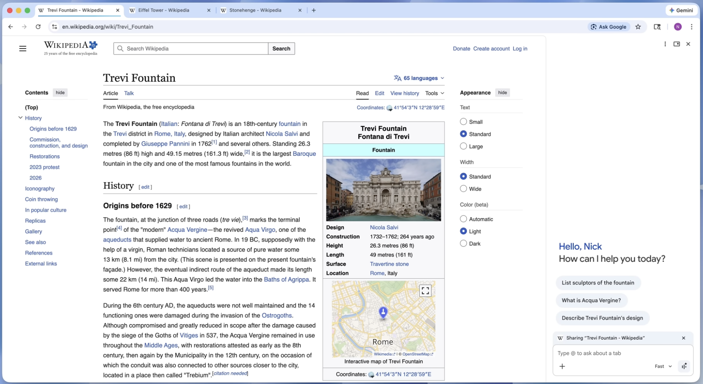Select Wide page width

pyautogui.click(x=464, y=189)
